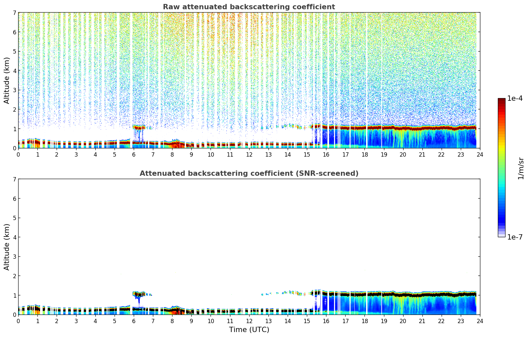Click the altitude 3 tick on the top plot

tap(14, 90)
